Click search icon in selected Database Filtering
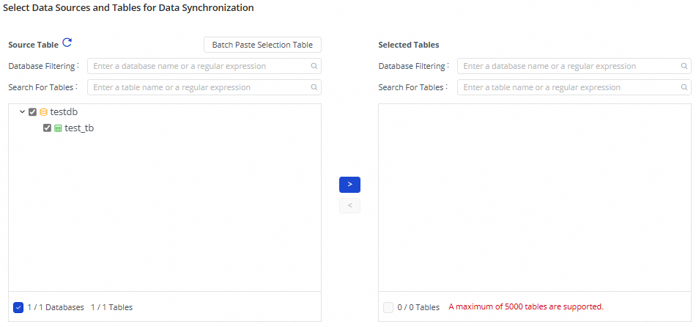The width and height of the screenshot is (696, 327). click(684, 66)
